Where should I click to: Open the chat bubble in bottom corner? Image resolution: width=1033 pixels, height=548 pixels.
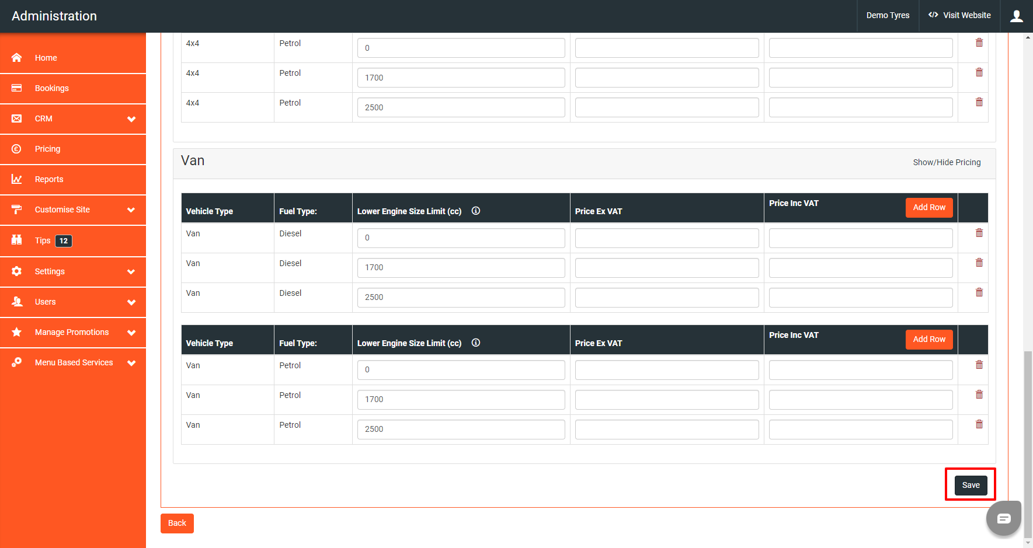[x=1003, y=518]
